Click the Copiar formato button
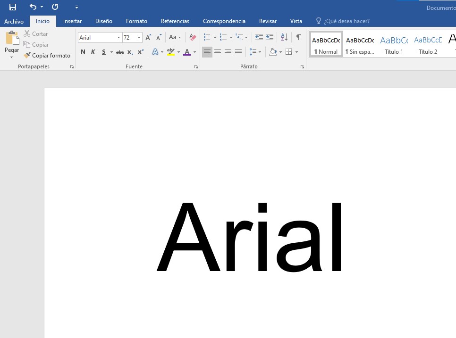 point(47,56)
